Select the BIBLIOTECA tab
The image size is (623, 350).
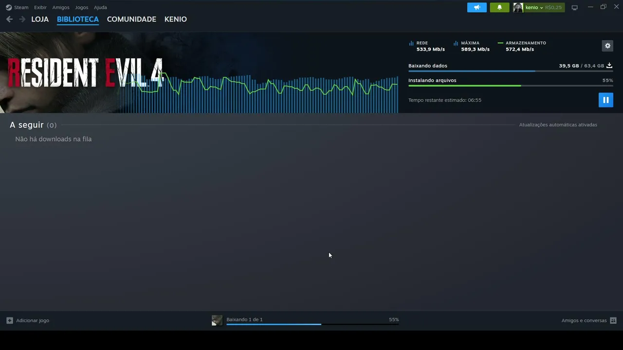pos(78,19)
